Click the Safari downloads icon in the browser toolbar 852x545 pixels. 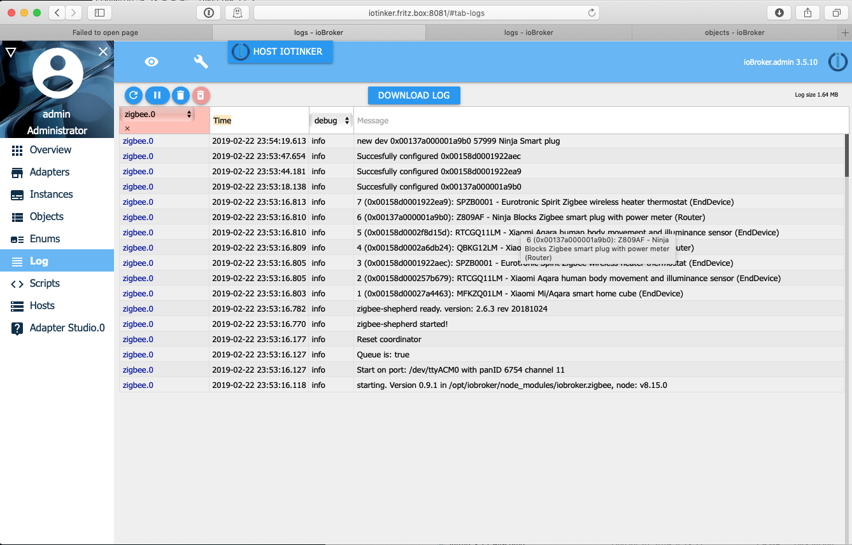click(x=779, y=12)
